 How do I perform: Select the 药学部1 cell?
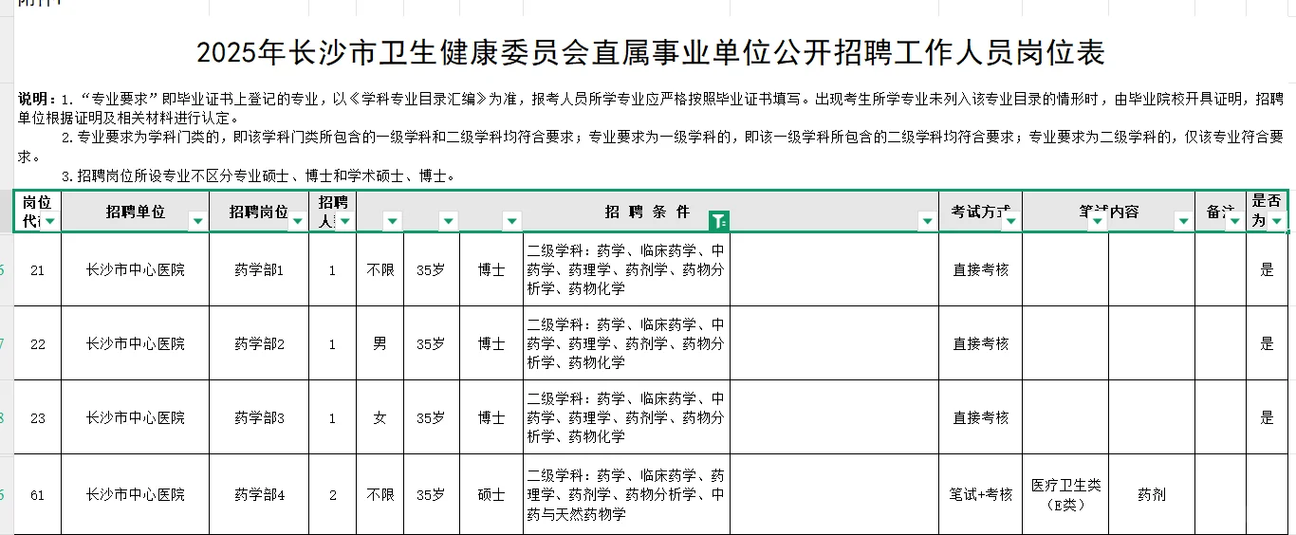[259, 269]
